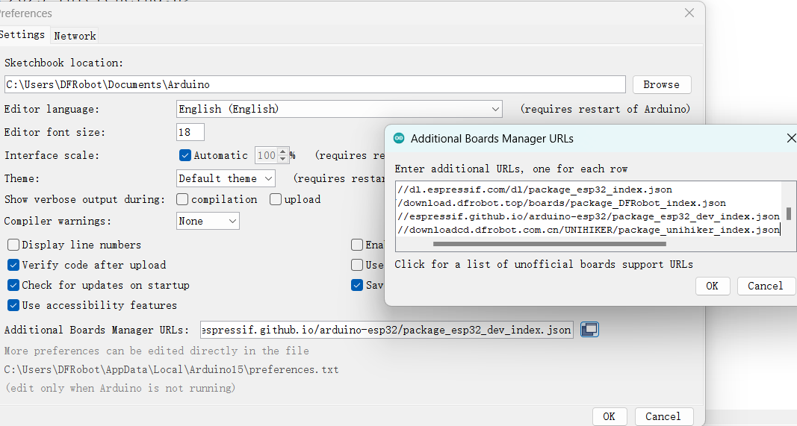797x426 pixels.
Task: Open the Compiler warnings dropdown
Action: (x=208, y=221)
